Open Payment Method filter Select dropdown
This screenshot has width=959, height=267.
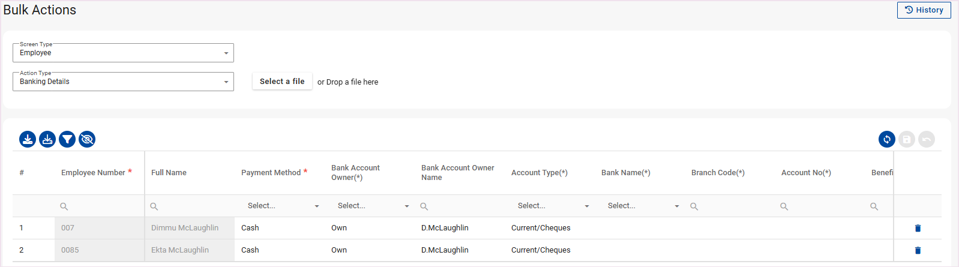282,206
